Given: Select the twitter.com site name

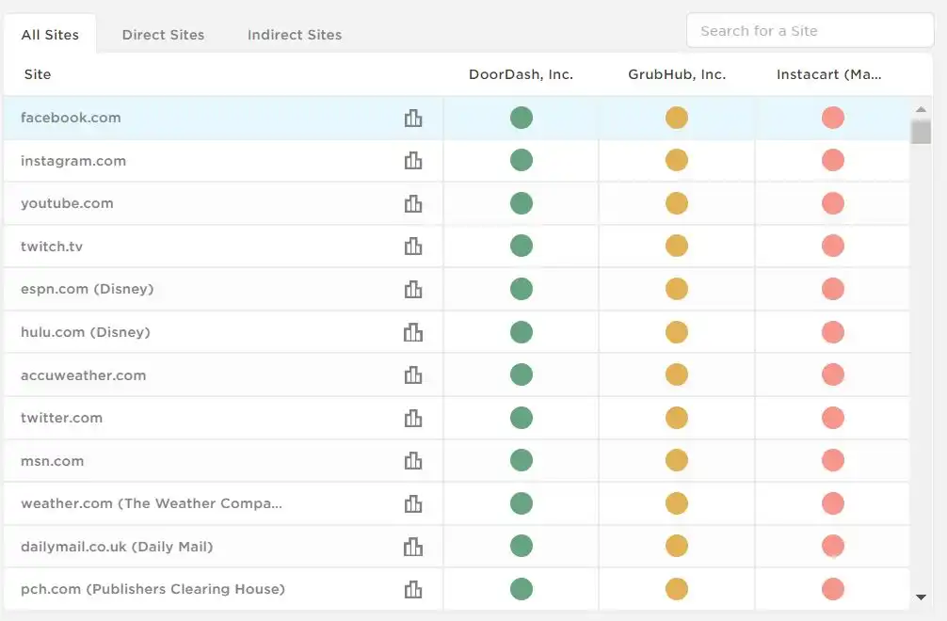Looking at the screenshot, I should [61, 418].
